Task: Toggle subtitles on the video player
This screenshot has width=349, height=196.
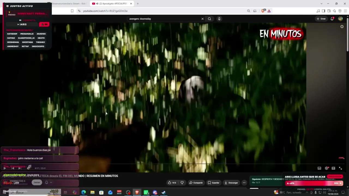Action: point(319,168)
